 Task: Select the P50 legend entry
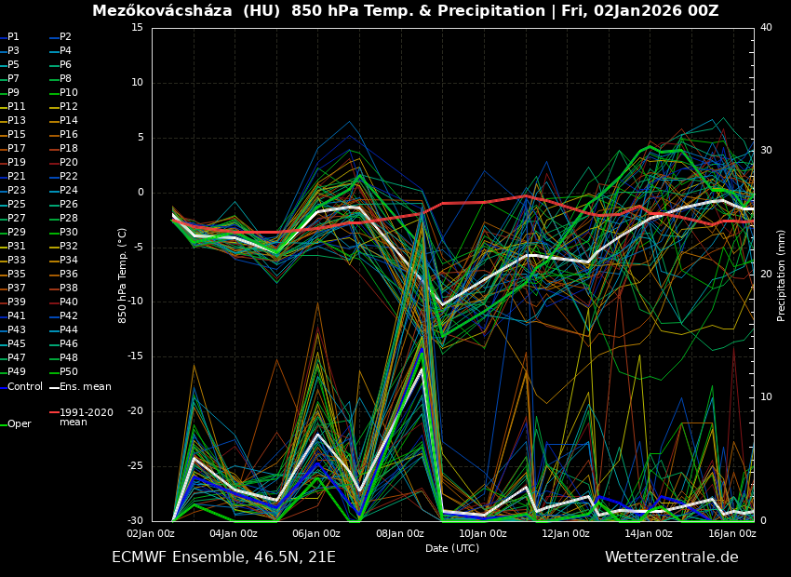click(x=69, y=372)
